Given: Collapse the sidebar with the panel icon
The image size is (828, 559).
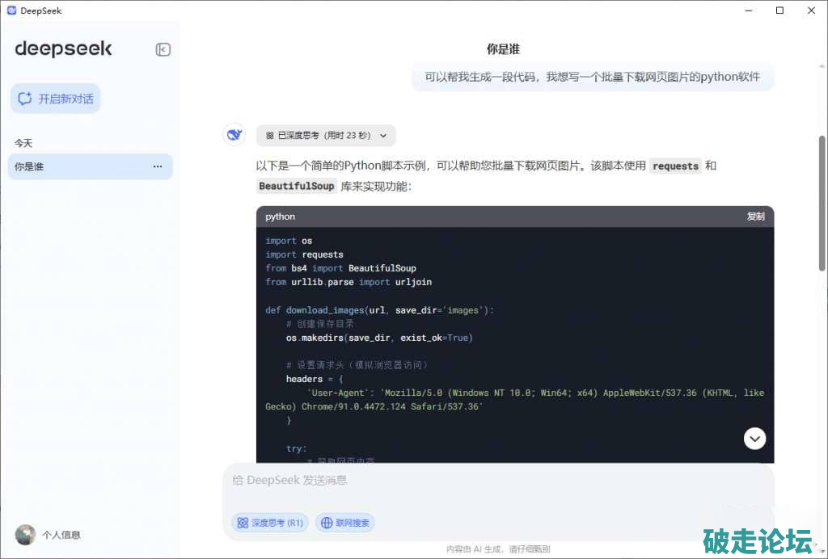Looking at the screenshot, I should coord(163,49).
